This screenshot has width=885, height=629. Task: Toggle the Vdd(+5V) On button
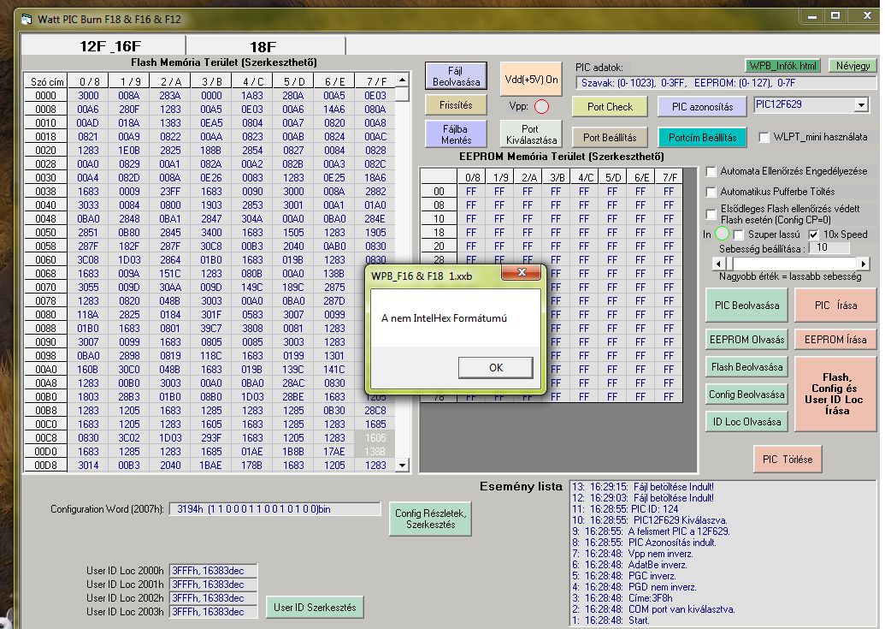(531, 79)
